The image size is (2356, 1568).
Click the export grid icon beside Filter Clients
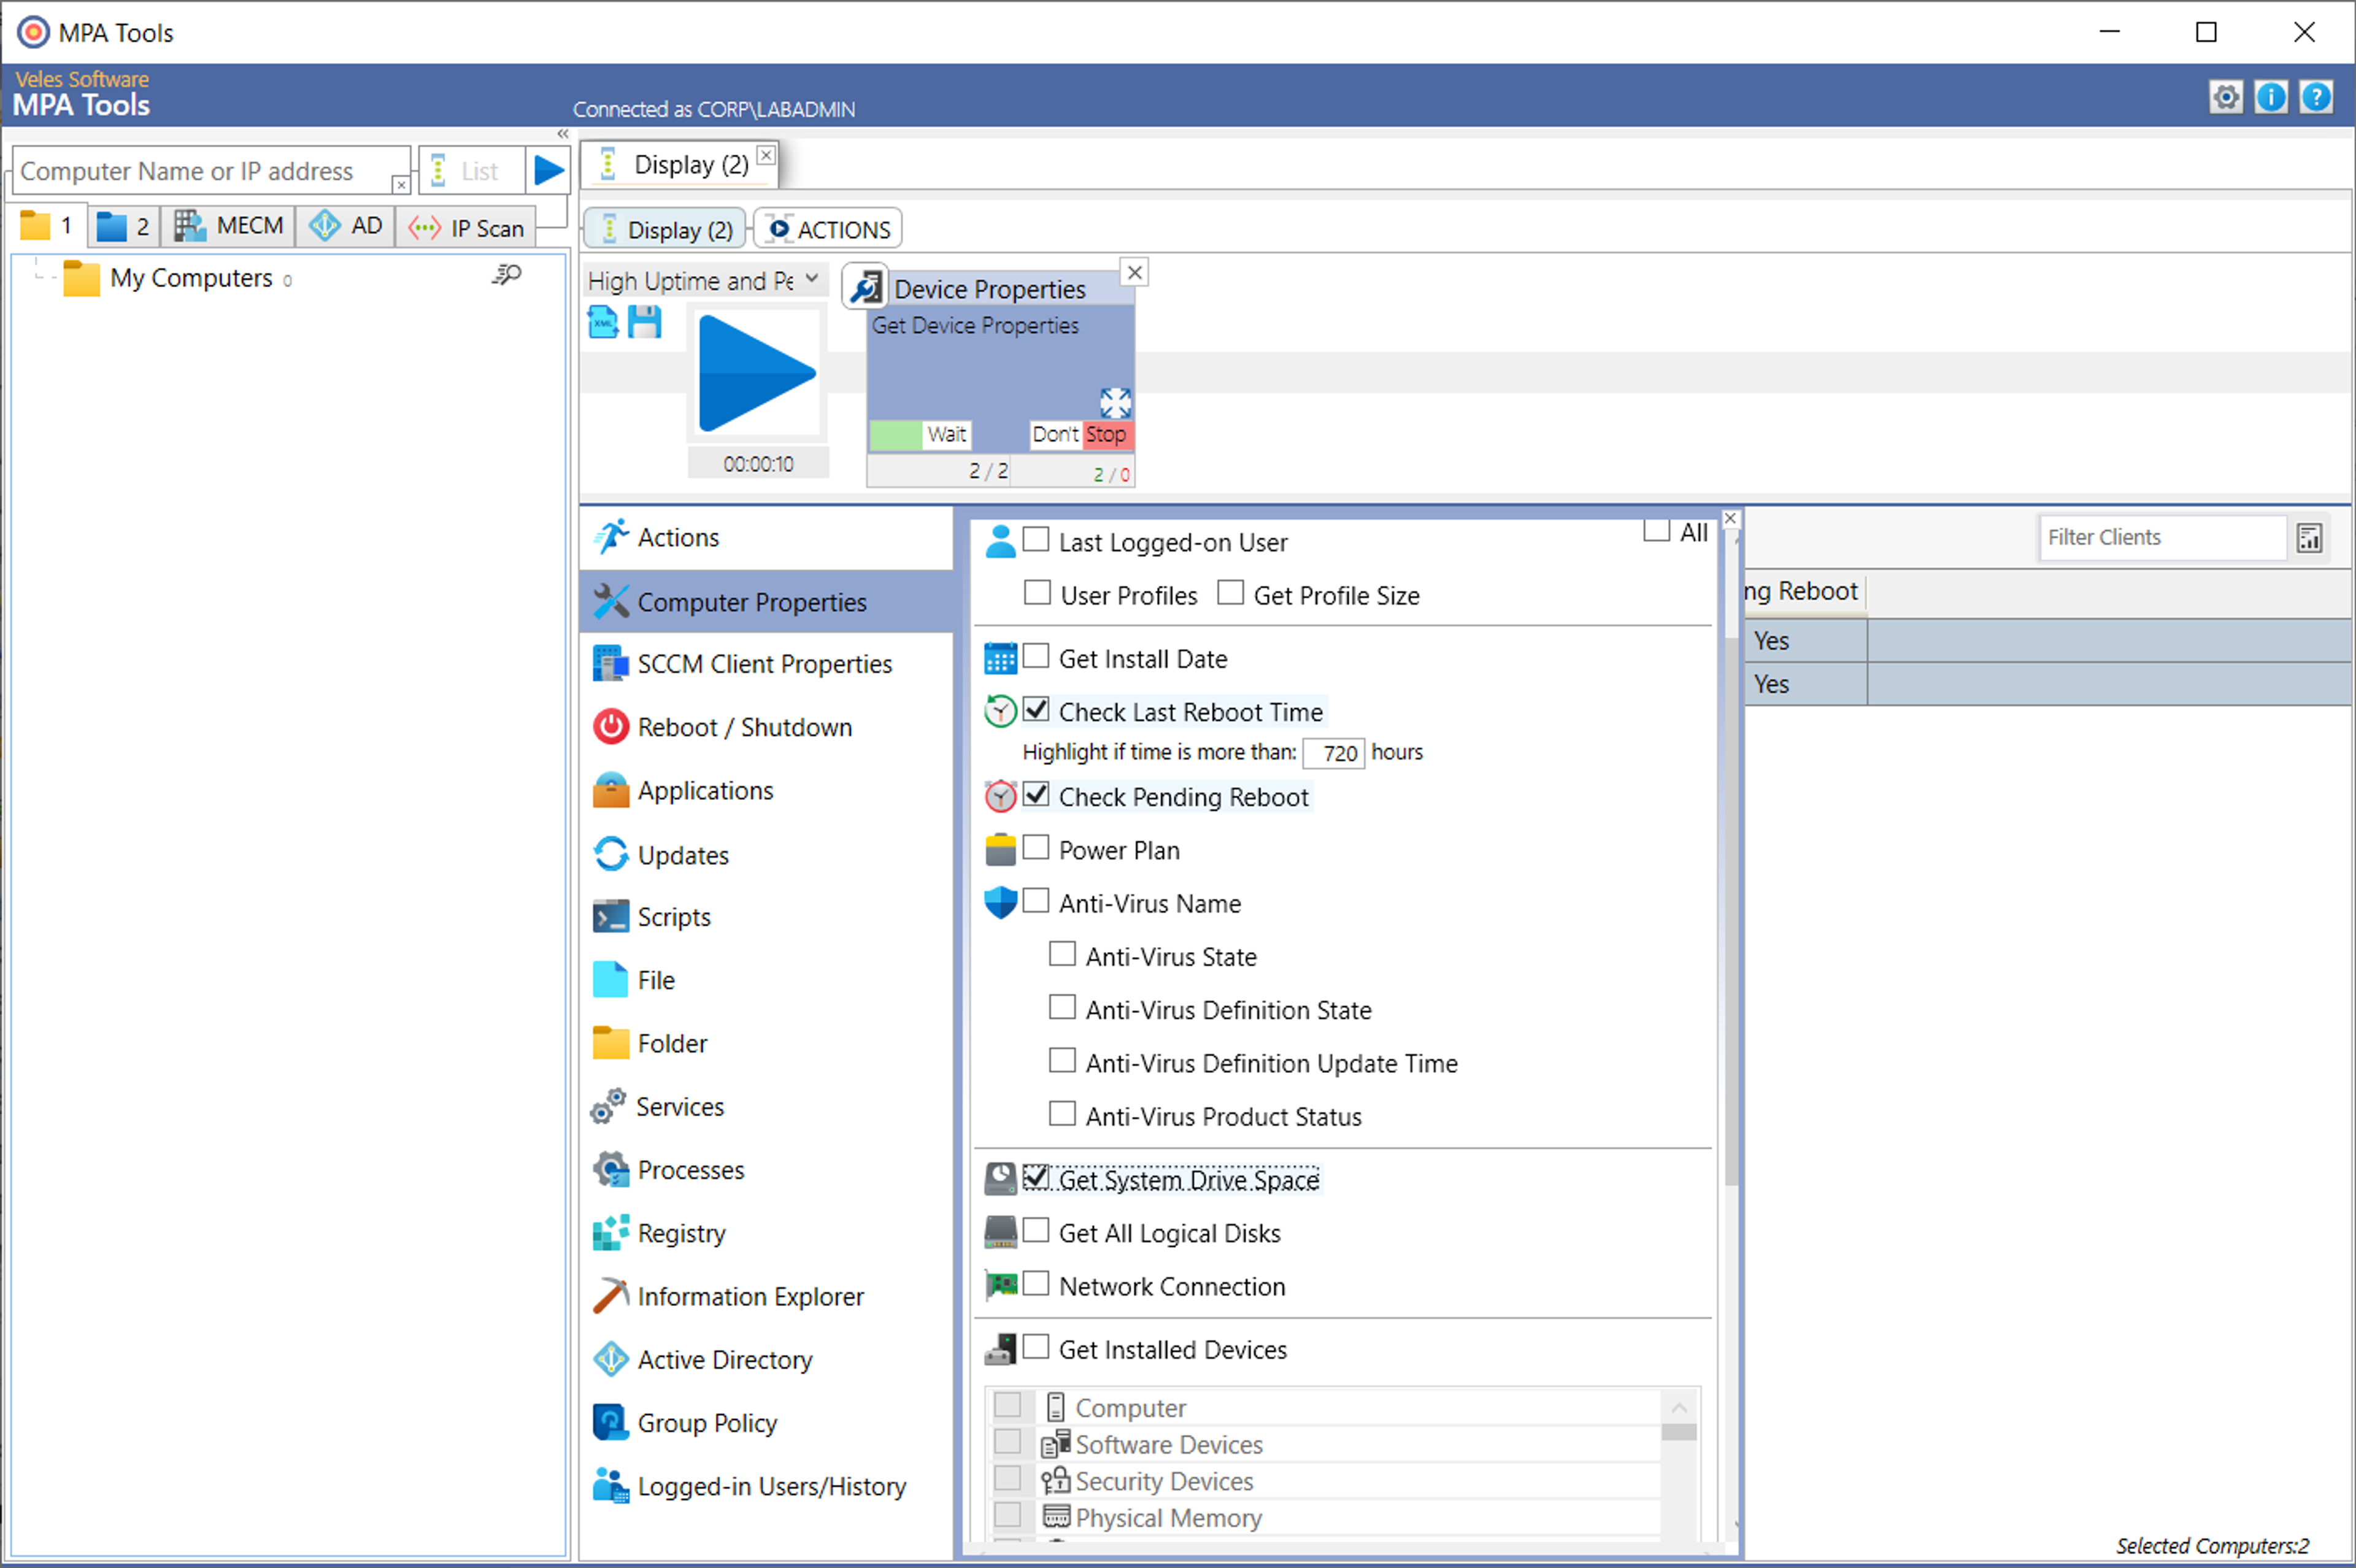pos(2309,538)
